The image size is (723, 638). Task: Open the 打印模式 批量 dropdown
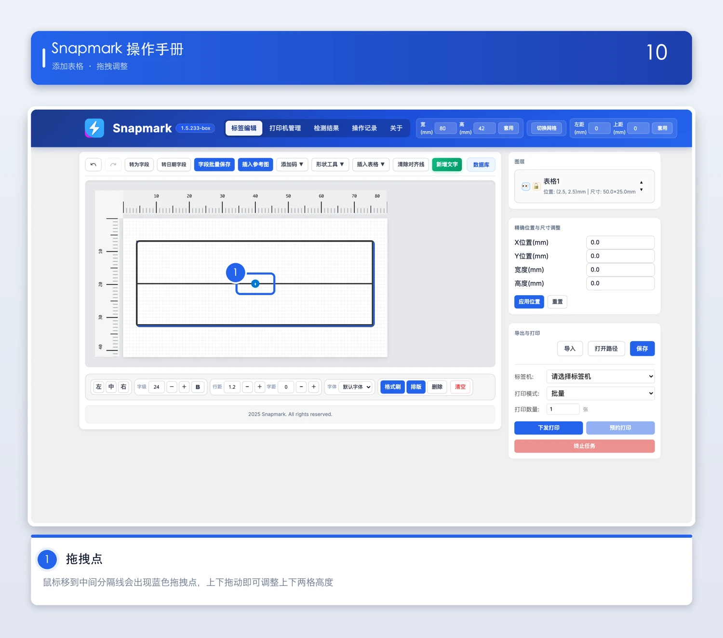click(x=601, y=394)
